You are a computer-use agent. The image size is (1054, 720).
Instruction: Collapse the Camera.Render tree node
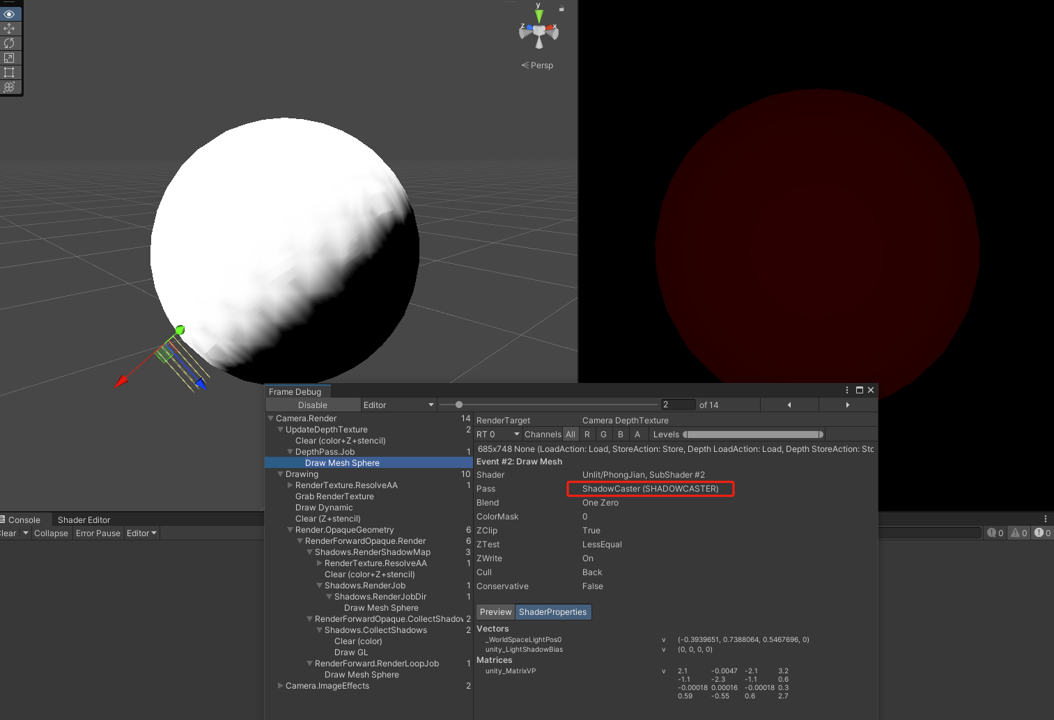coord(270,418)
